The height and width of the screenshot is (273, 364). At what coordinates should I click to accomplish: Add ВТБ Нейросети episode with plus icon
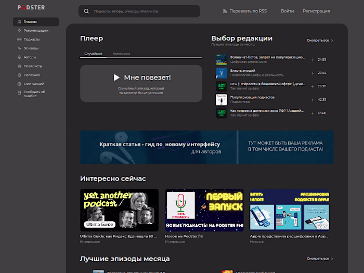(x=313, y=87)
